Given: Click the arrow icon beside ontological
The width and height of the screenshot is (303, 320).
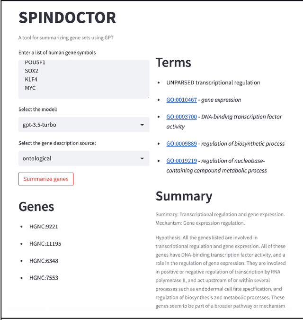Looking at the screenshot, I should [x=142, y=159].
